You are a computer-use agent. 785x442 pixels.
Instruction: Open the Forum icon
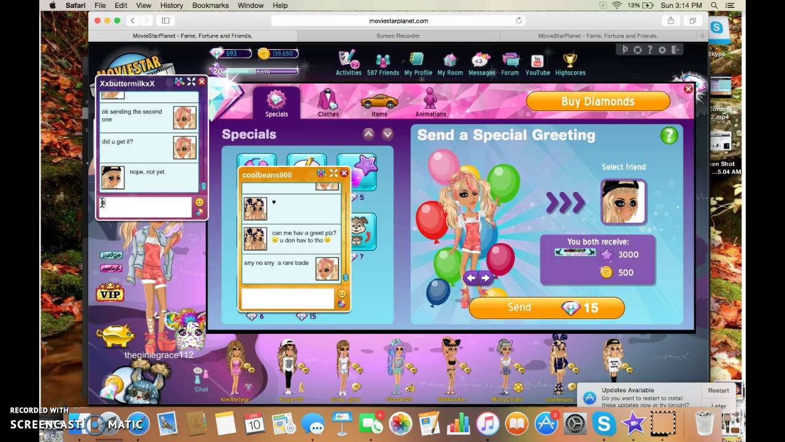[510, 63]
